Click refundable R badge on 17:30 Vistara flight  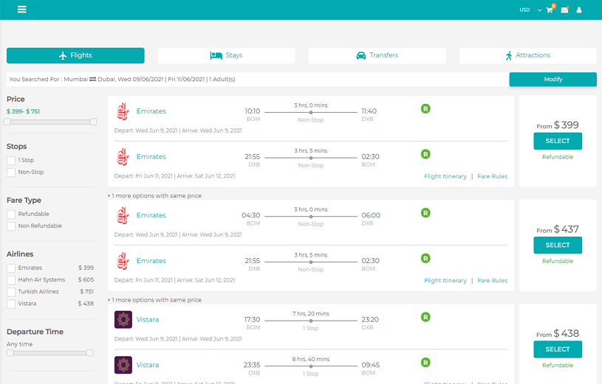pos(425,318)
